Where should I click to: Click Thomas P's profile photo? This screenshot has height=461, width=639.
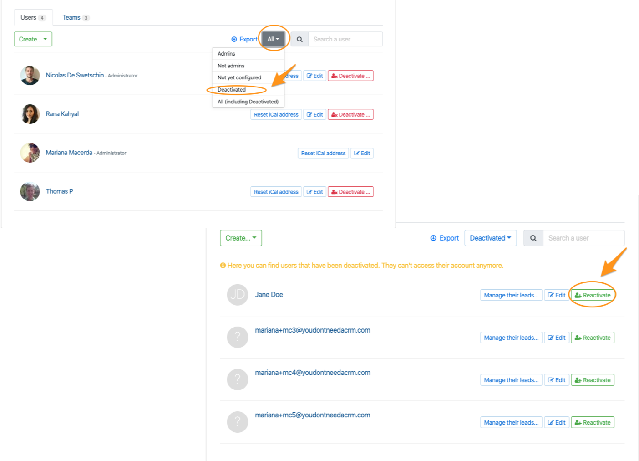(30, 192)
